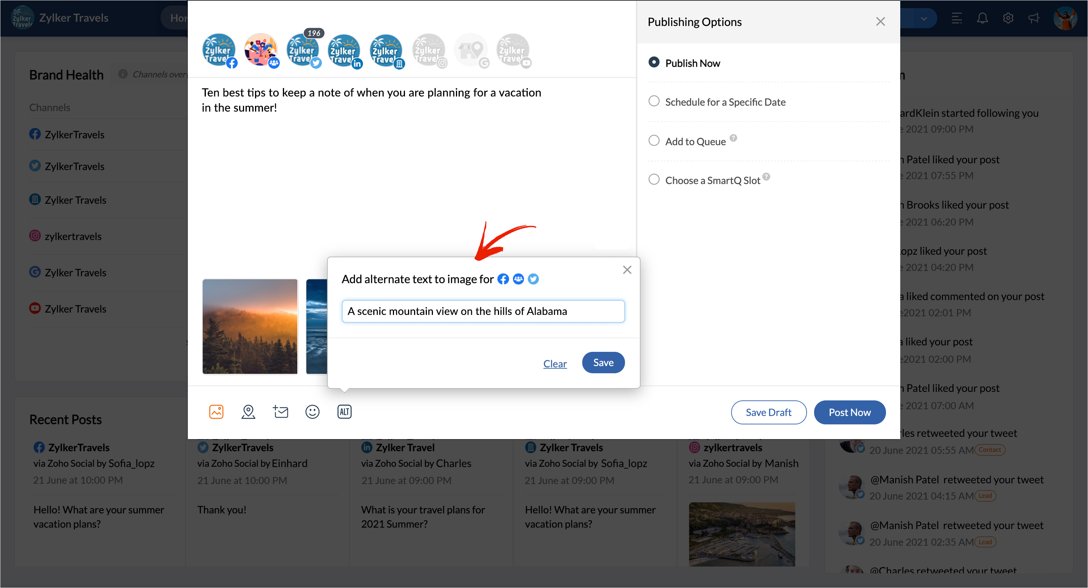Screen dimensions: 1088x588
Task: Click the Post Now button
Action: click(849, 412)
